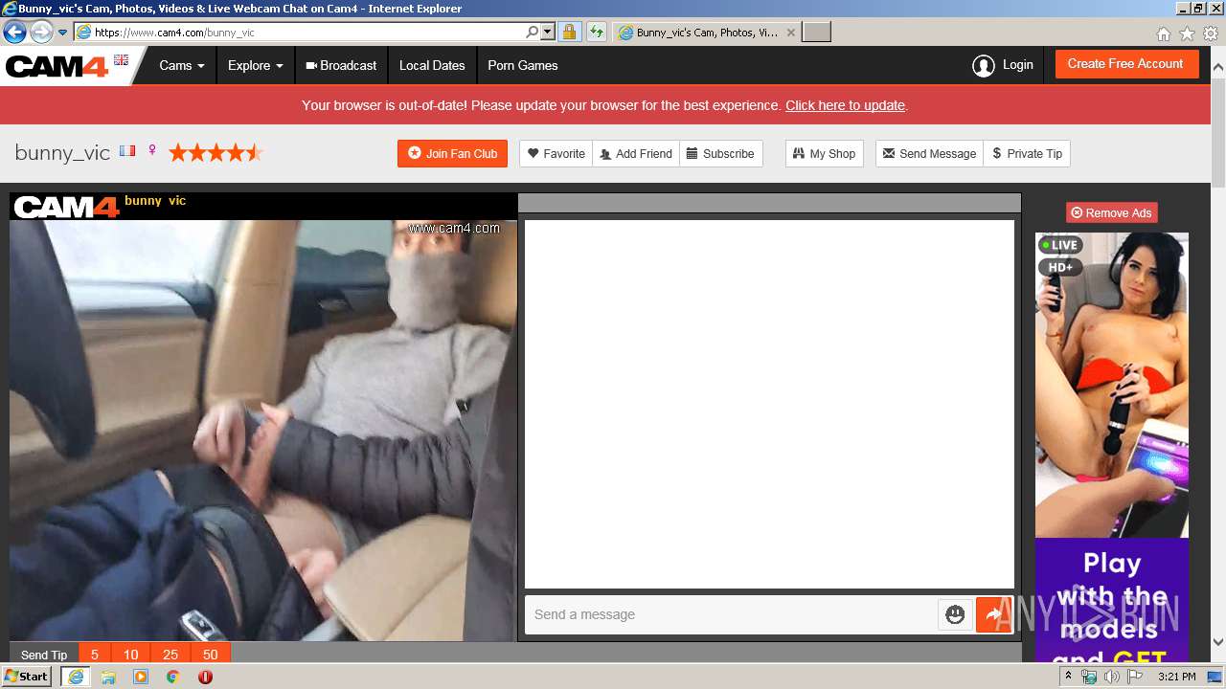The image size is (1226, 689).
Task: Click the 3:21 PM taskbar clock
Action: click(1177, 677)
